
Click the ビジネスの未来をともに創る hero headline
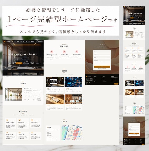tap(23, 54)
